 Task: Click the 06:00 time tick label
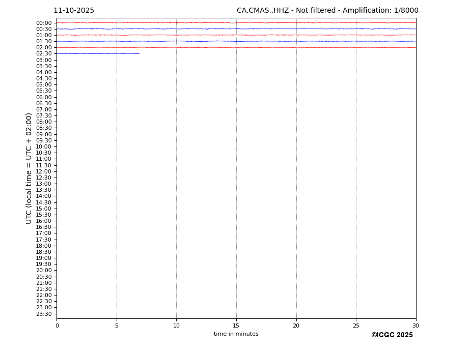coord(43,97)
